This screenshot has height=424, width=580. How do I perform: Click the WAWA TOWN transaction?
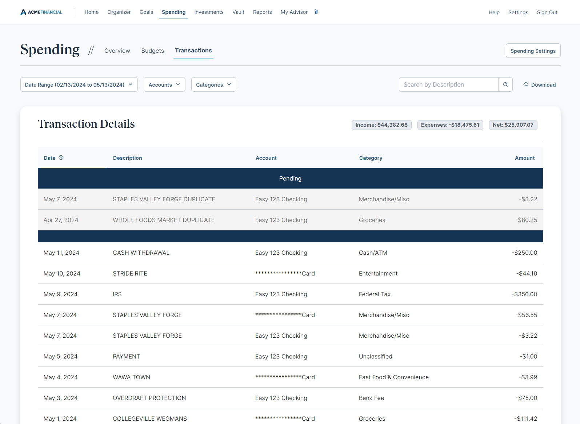[290, 377]
